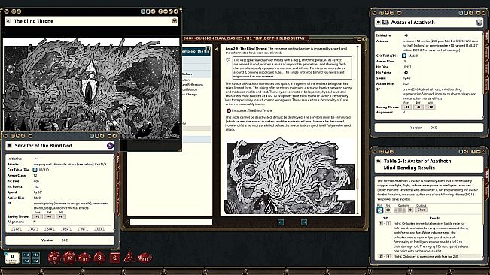Click The Blind Throne image menu button
The width and height of the screenshot is (490, 275).
174,21
